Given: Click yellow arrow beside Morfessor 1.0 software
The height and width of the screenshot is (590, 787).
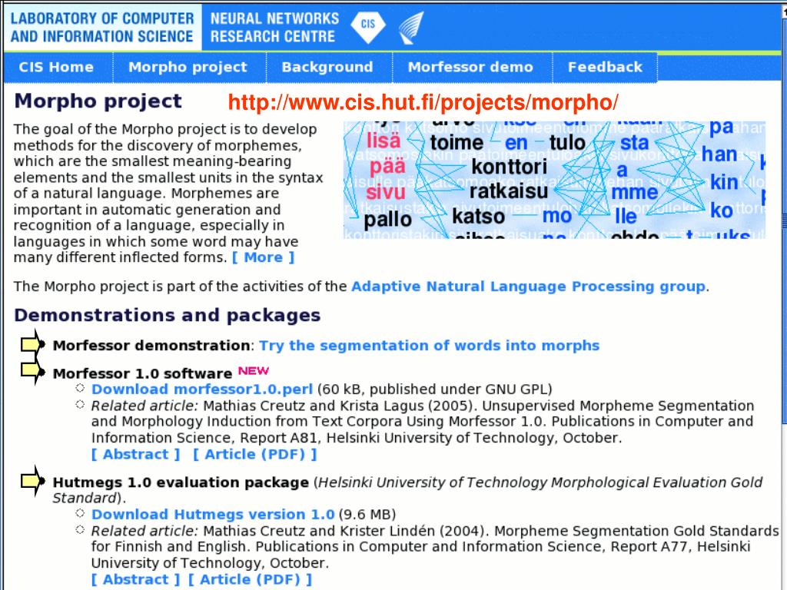Looking at the screenshot, I should tap(33, 371).
